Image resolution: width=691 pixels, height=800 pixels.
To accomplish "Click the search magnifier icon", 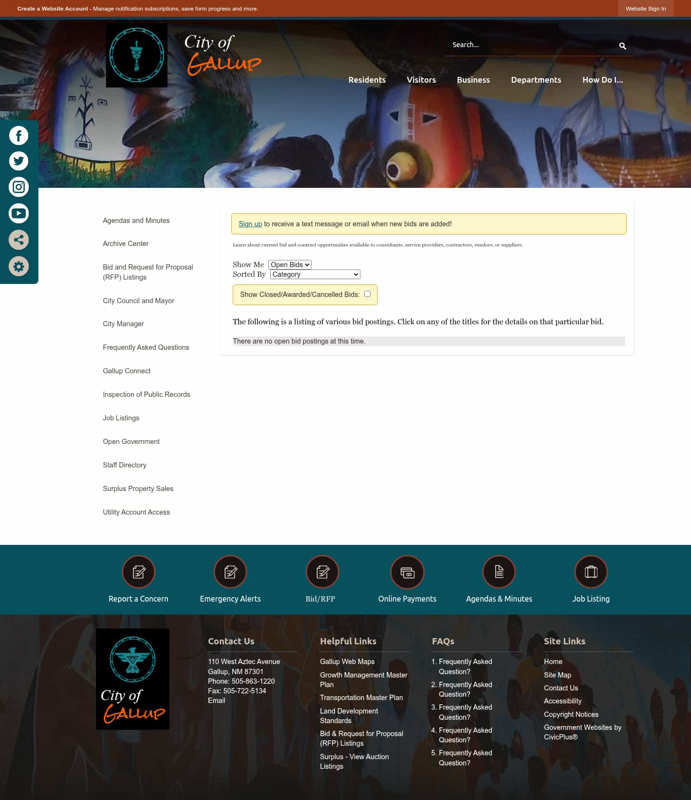I will [x=622, y=46].
